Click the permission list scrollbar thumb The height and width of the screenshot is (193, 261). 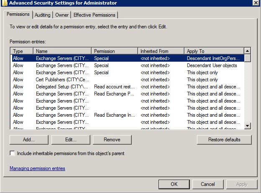point(247,58)
